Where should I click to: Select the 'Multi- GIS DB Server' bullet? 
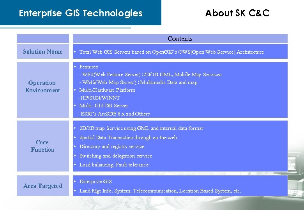104,105
